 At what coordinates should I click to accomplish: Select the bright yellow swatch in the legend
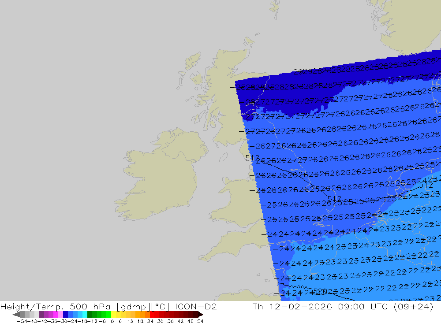(114, 315)
